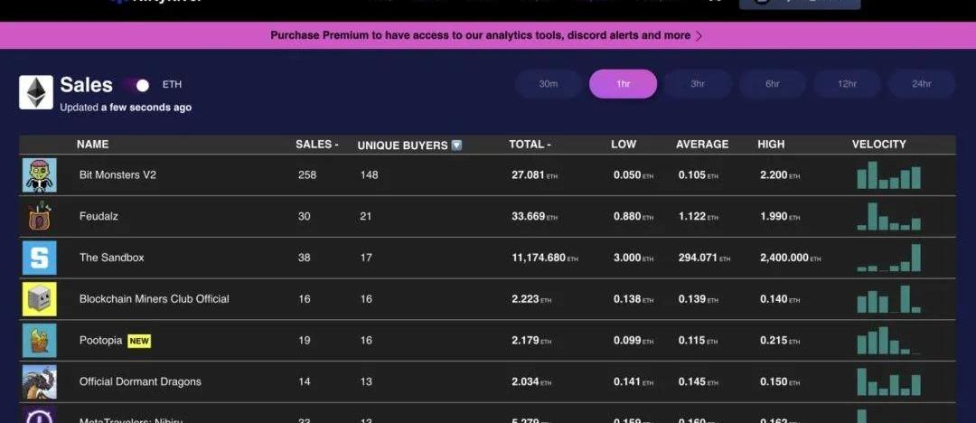The height and width of the screenshot is (423, 976).
Task: Click the Ethereum logo icon
Action: [x=37, y=93]
